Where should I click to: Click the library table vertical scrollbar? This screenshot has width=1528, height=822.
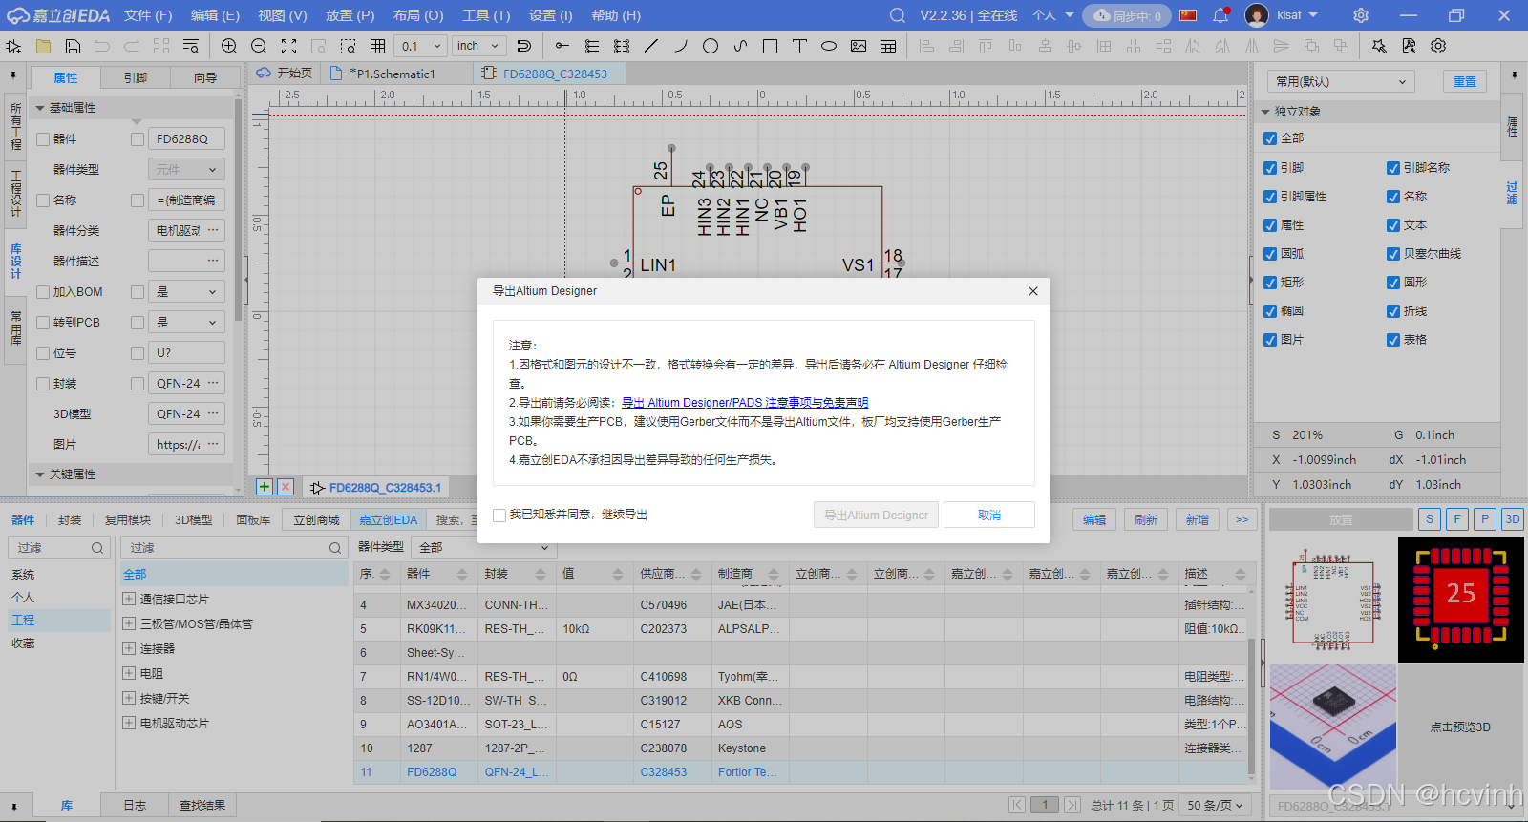point(1252,706)
